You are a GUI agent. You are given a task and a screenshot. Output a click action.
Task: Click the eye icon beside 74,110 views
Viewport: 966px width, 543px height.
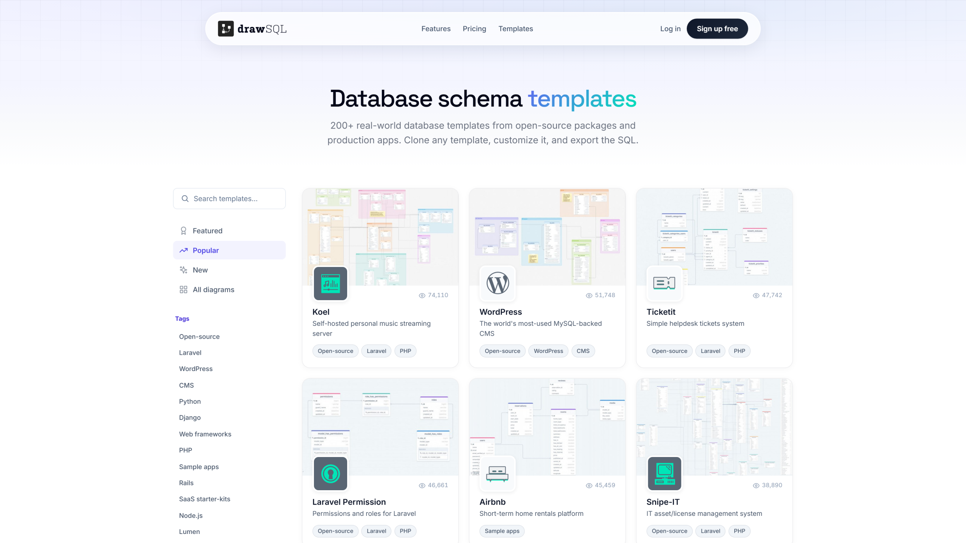(422, 296)
